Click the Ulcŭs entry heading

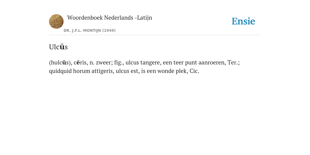pyautogui.click(x=58, y=47)
